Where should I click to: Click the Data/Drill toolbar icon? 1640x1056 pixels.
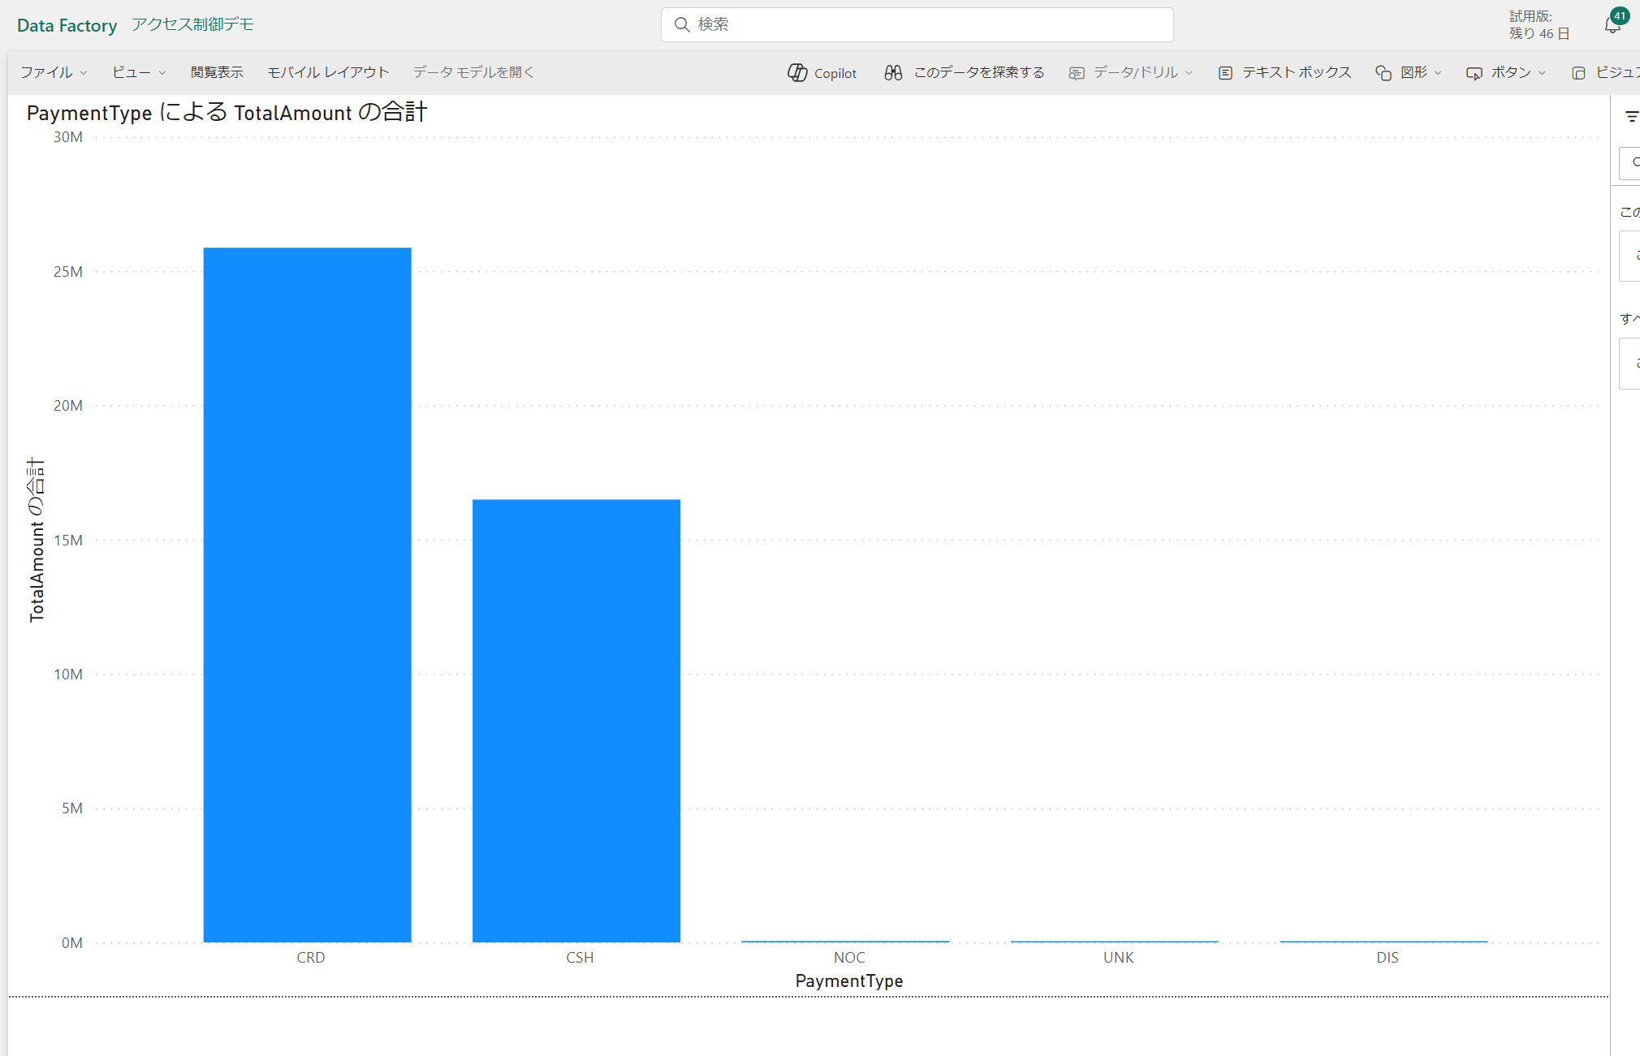1077,73
